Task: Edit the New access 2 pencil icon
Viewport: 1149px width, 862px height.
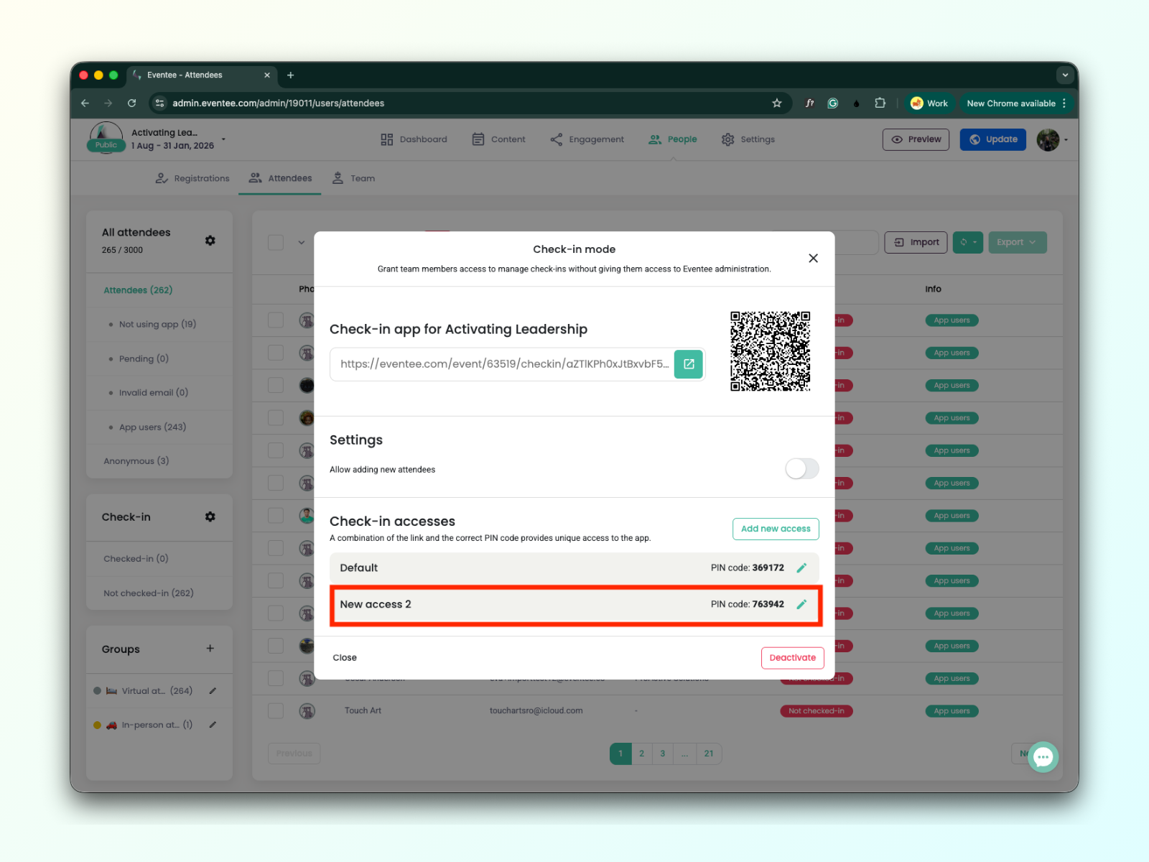Action: 801,605
